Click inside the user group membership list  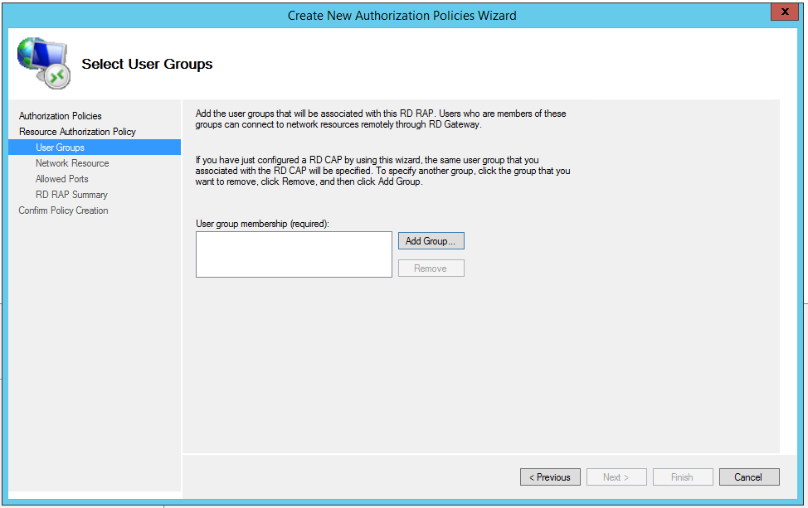click(x=294, y=254)
